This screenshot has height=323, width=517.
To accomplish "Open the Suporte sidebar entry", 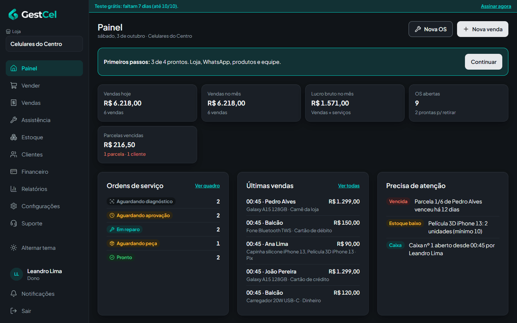I will [x=44, y=223].
